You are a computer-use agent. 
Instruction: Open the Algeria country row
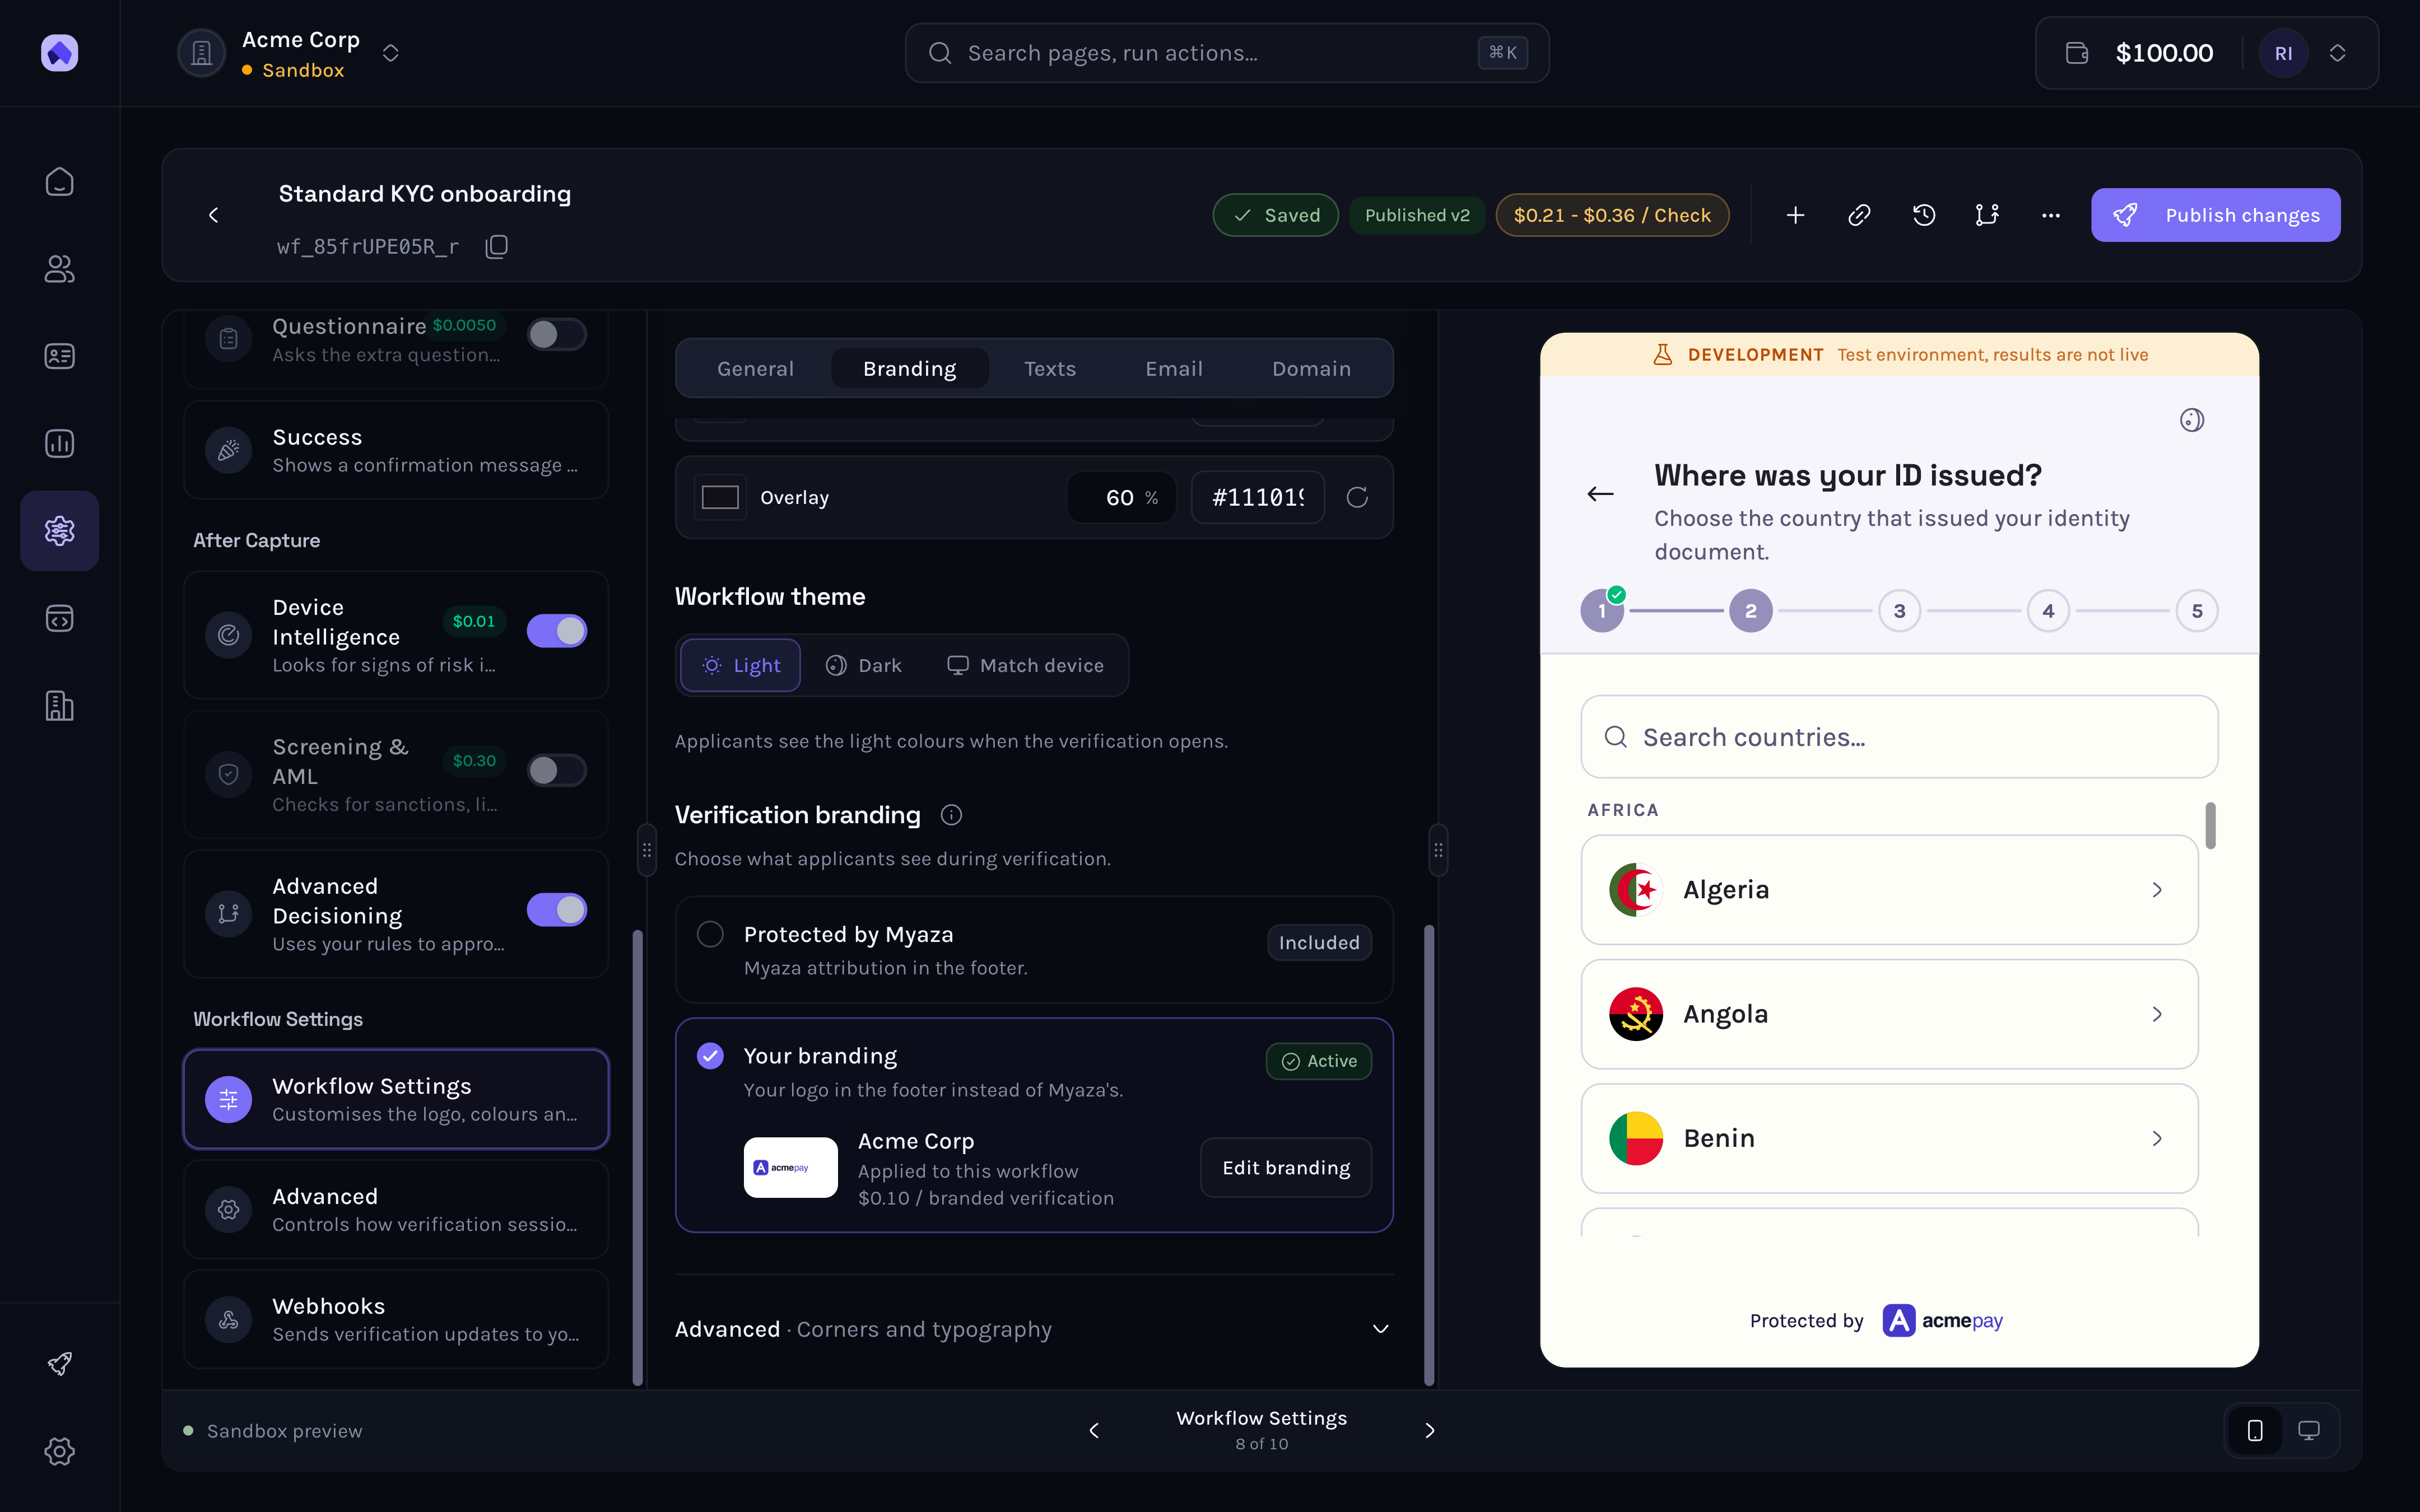click(1889, 889)
